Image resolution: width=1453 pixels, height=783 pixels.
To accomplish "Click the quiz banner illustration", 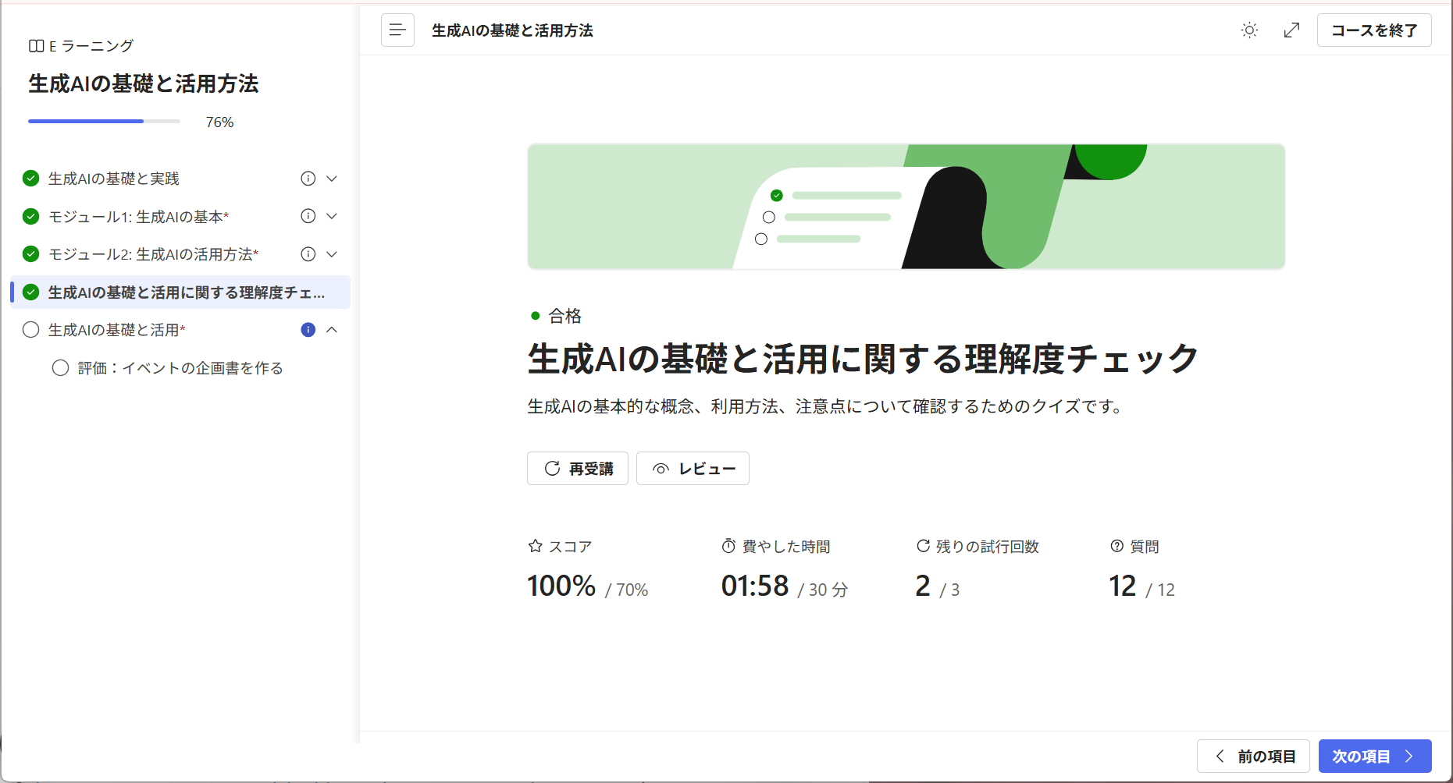I will tap(906, 207).
